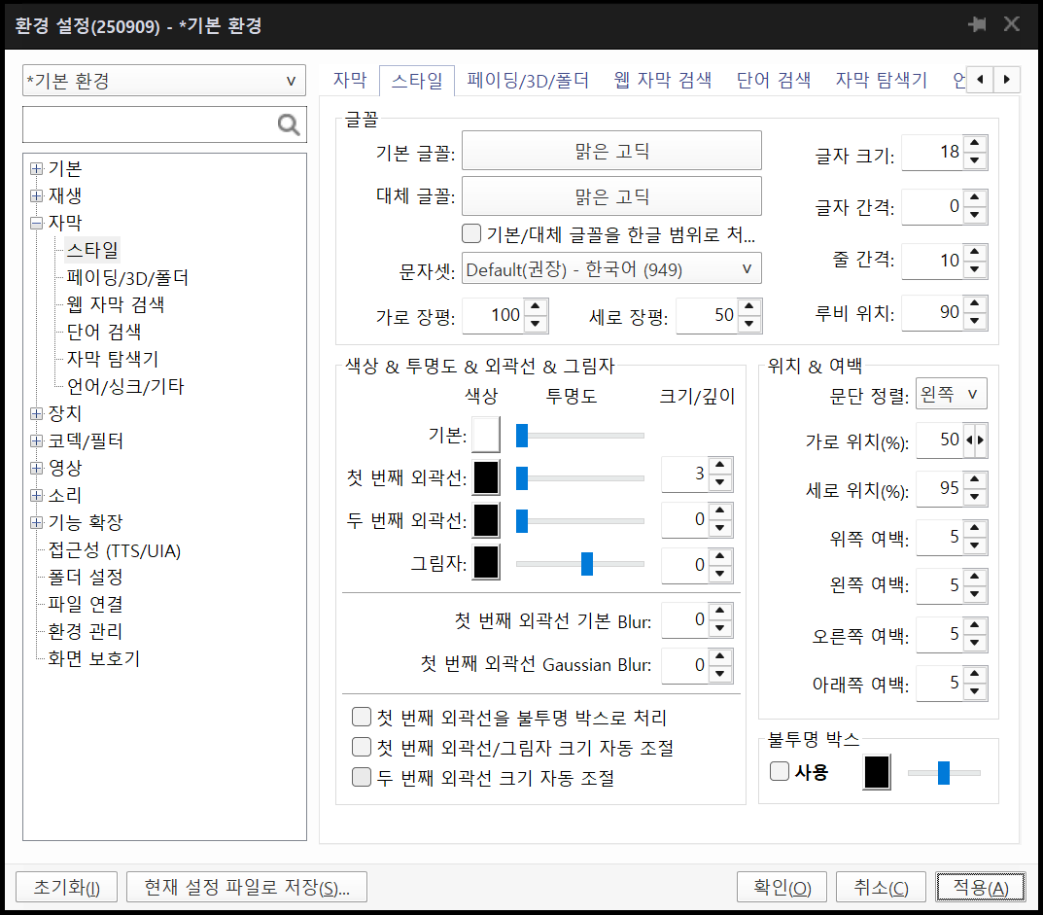Click the 불투명 박스 transparency slider
This screenshot has height=915, width=1043.
tap(944, 773)
